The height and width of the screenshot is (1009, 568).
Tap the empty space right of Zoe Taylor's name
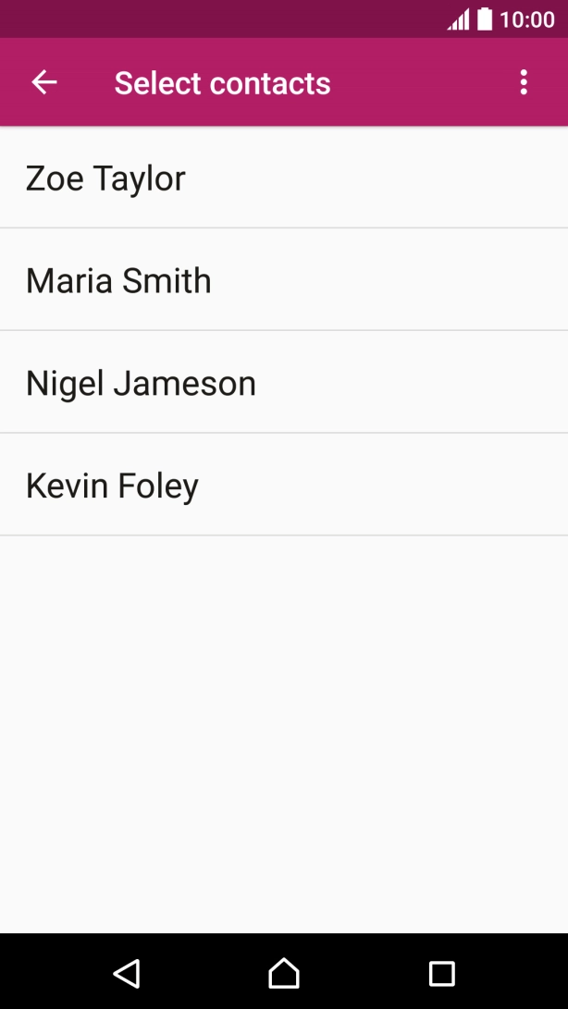point(389,178)
